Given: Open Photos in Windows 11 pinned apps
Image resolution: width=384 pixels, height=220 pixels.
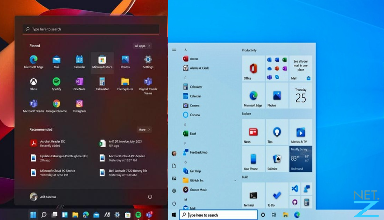Looking at the screenshot, I should coord(125,62).
